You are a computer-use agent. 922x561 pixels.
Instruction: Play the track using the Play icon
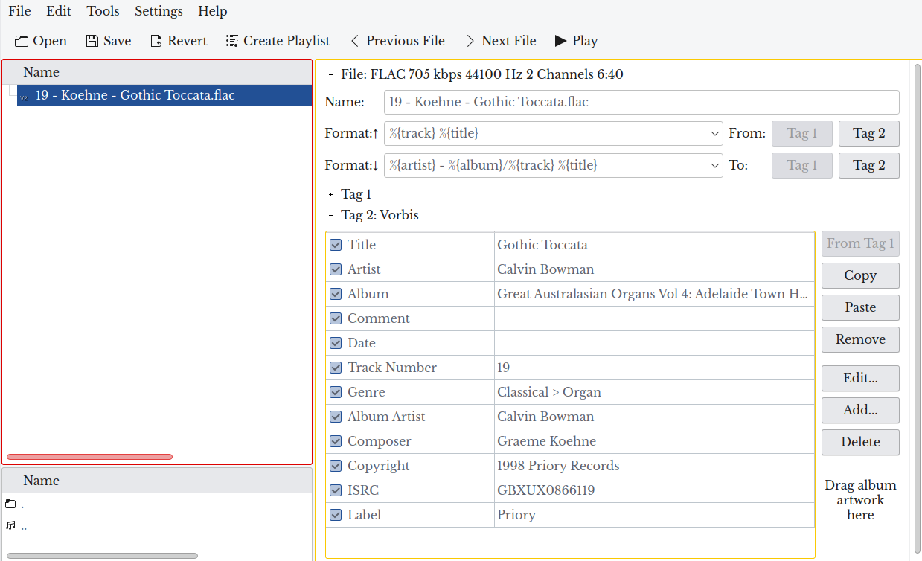click(560, 41)
